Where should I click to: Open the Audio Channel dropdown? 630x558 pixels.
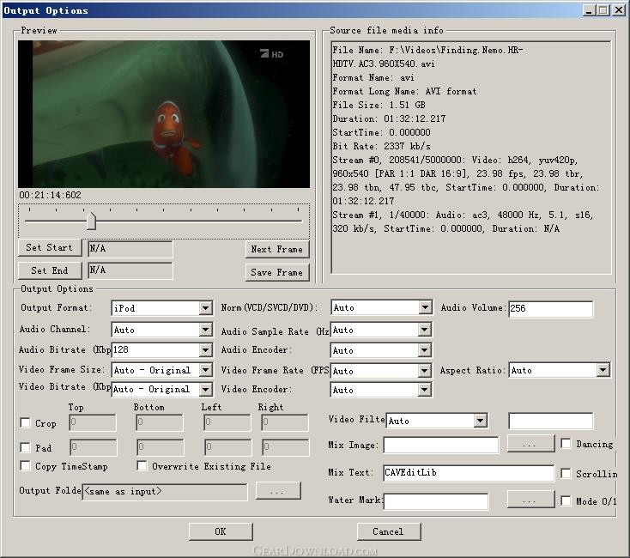[162, 330]
